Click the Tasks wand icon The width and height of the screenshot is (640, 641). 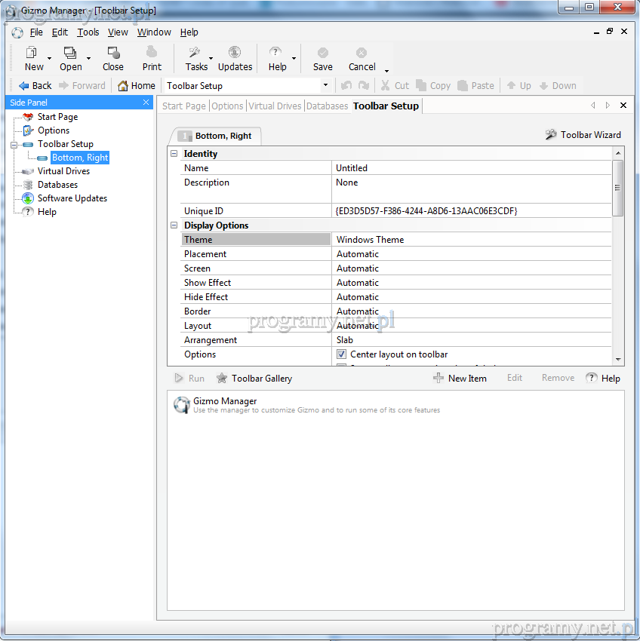coord(194,53)
